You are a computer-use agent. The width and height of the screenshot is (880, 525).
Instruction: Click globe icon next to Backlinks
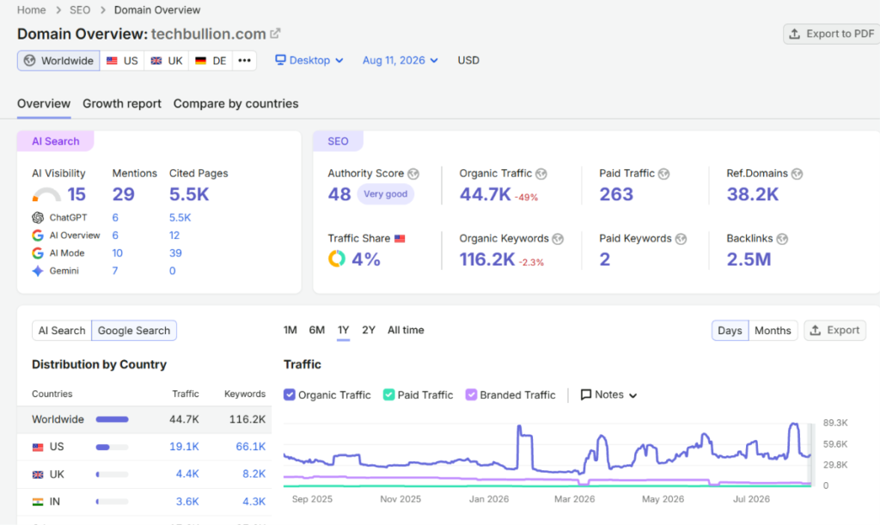782,239
